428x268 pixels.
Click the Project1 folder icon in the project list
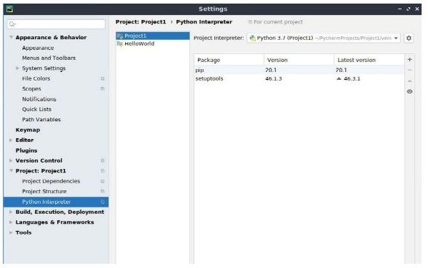pos(120,36)
